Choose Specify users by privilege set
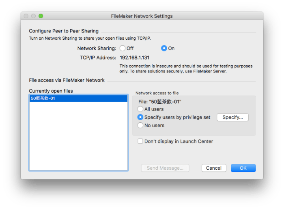Screen dimensions: 284x209 click(140, 117)
